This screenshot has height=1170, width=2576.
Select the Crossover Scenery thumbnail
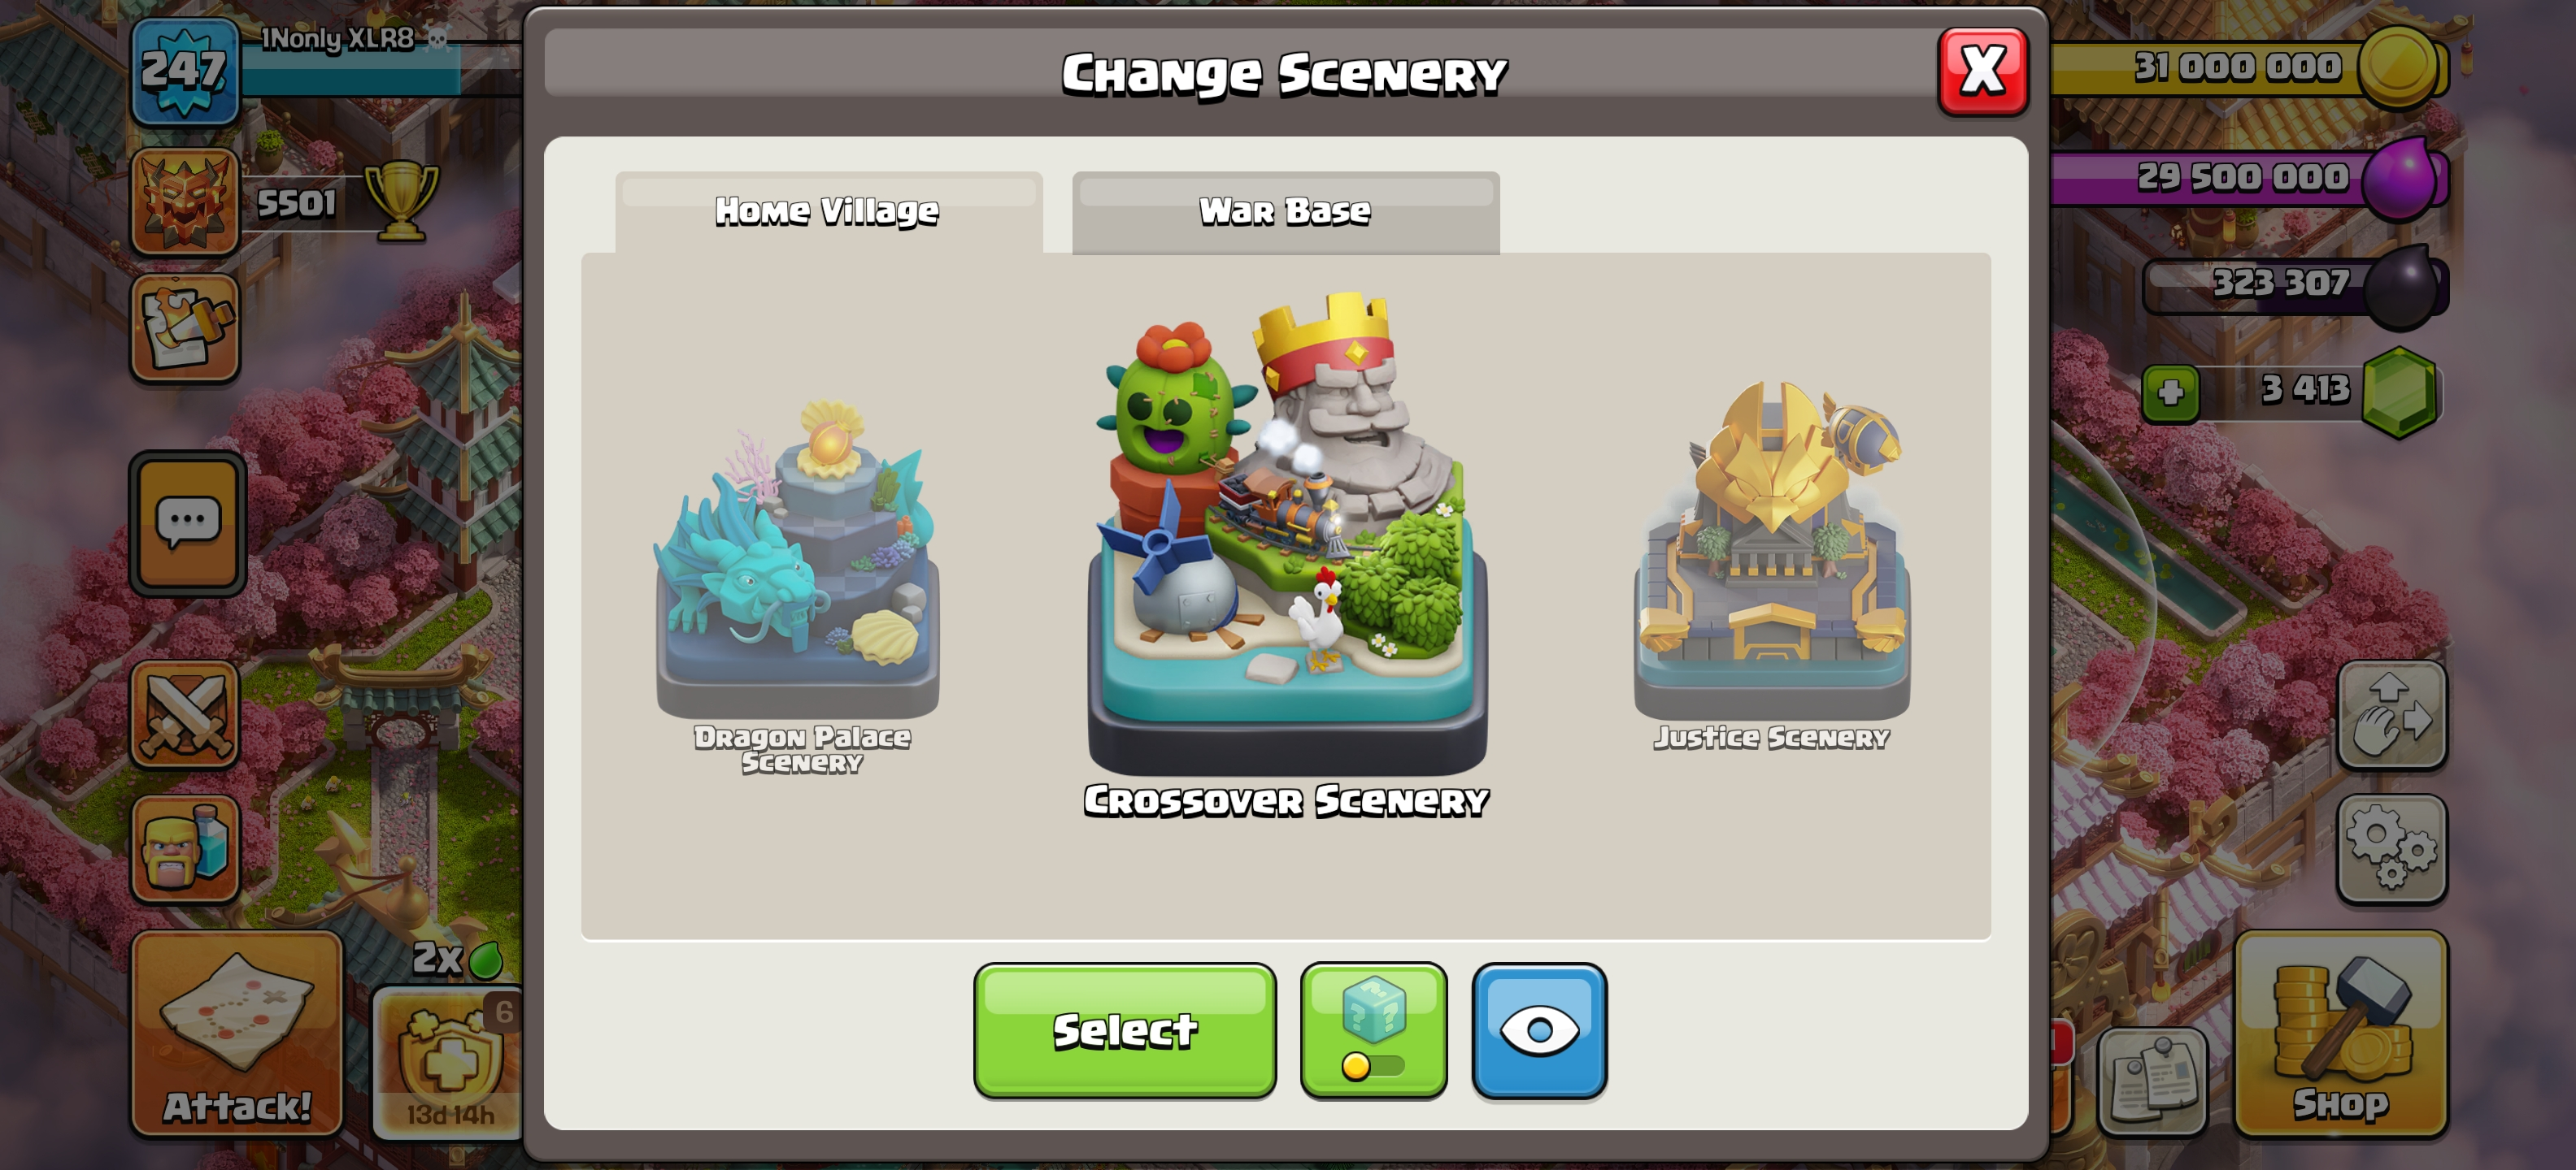(x=1287, y=554)
